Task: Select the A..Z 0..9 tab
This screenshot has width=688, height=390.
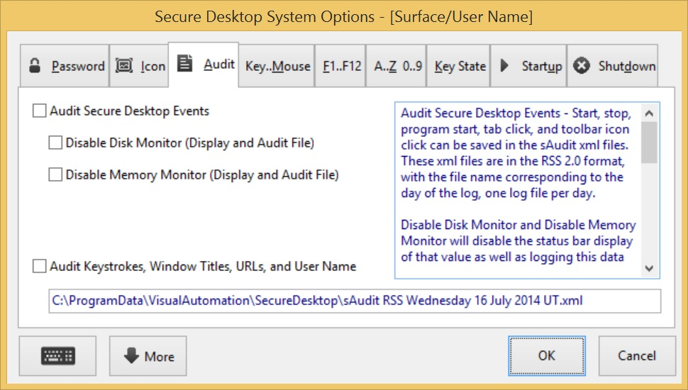Action: (397, 67)
